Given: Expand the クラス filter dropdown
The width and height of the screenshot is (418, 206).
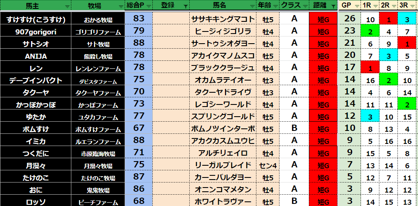Looking at the screenshot, I should click(304, 6).
